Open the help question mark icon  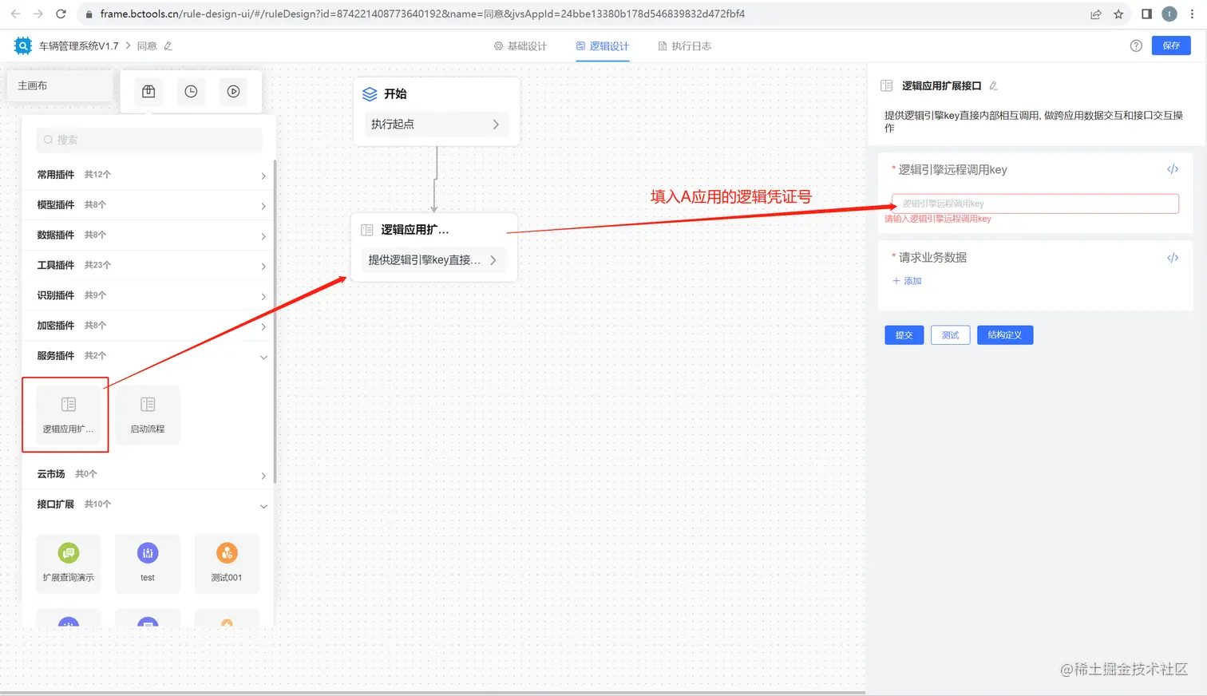coord(1136,45)
